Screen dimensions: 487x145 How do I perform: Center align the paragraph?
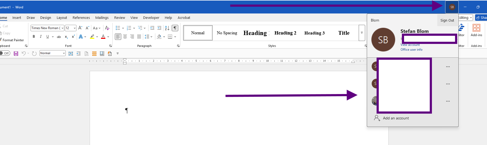125,37
